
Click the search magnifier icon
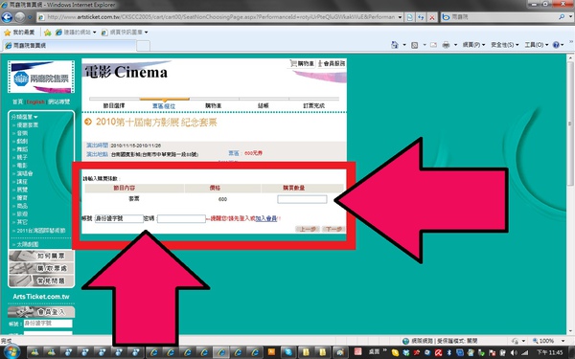click(x=562, y=17)
